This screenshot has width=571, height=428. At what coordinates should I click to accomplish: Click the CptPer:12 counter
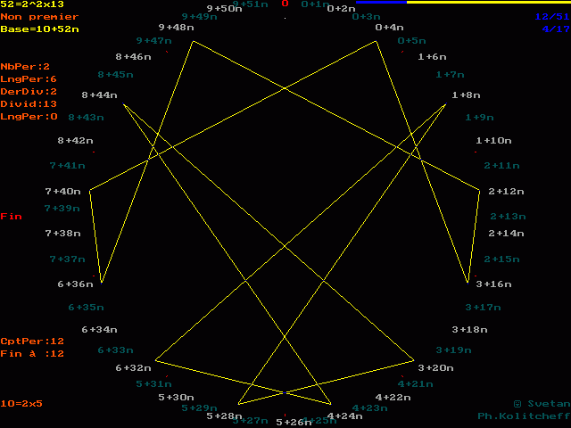pyautogui.click(x=32, y=342)
